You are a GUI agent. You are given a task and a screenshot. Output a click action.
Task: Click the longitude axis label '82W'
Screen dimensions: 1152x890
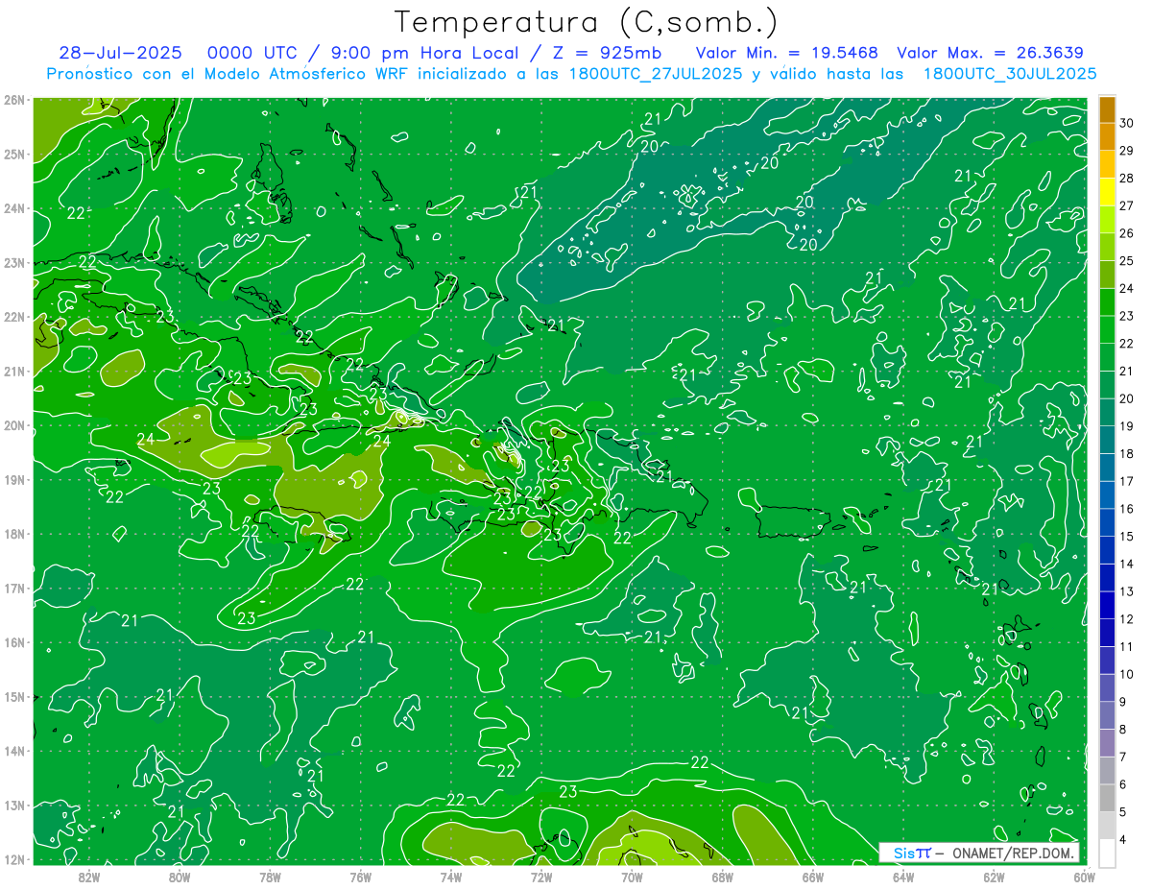tap(88, 877)
